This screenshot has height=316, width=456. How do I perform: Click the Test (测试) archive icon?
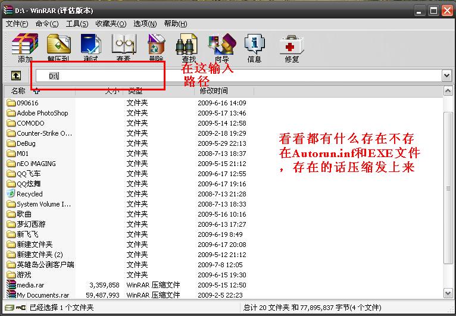click(x=90, y=44)
